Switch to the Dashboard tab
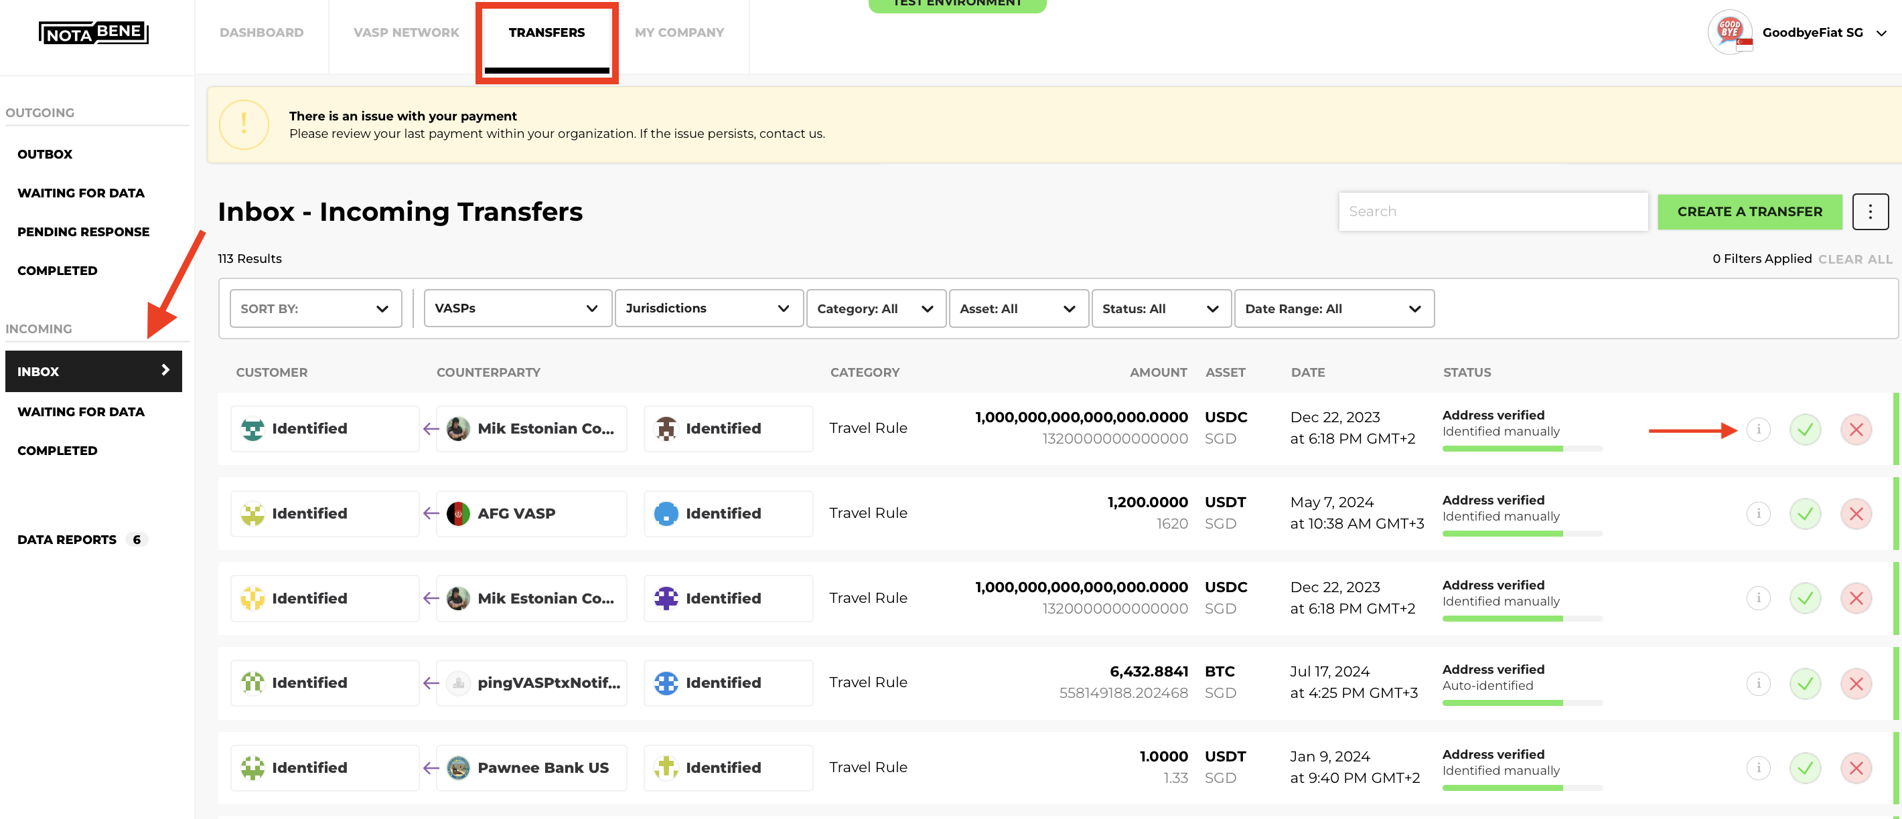Viewport: 1902px width, 819px height. (x=261, y=33)
